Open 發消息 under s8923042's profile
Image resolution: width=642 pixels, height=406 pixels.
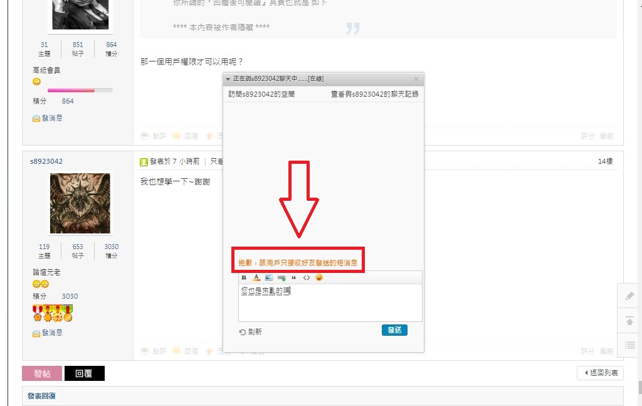pos(49,333)
